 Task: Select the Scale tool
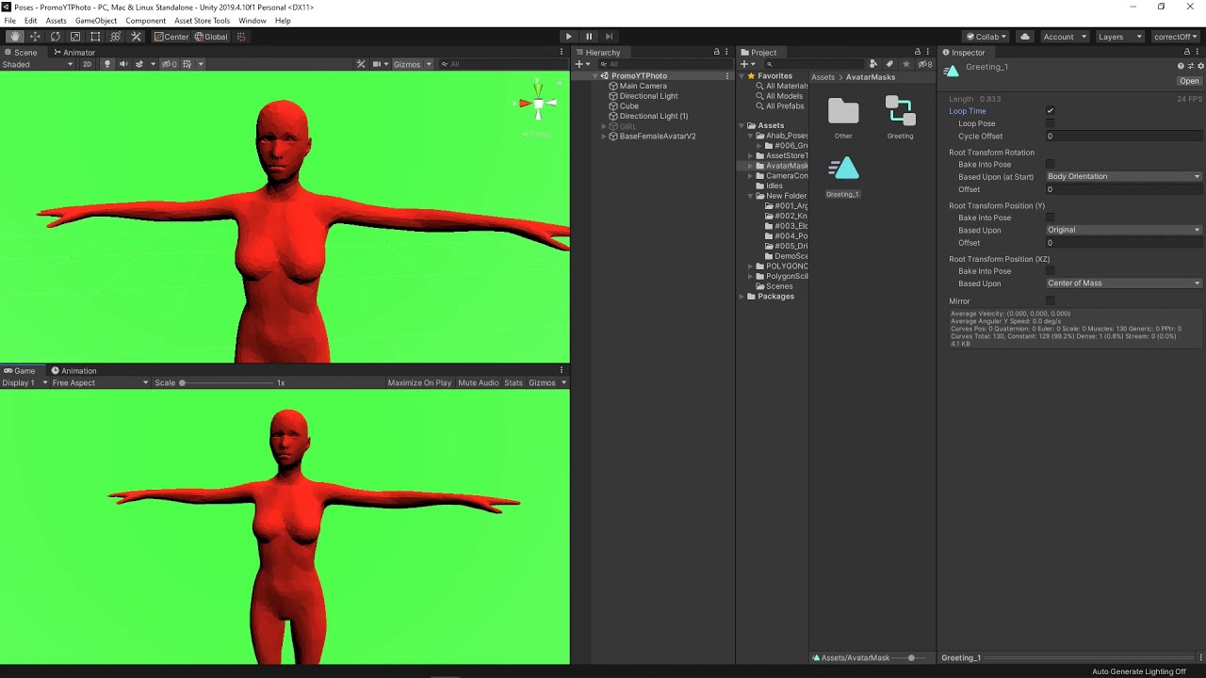click(75, 37)
